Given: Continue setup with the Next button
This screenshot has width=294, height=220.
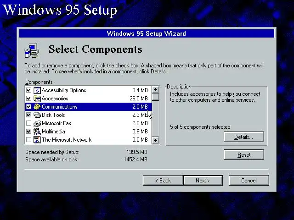Looking at the screenshot, I should pyautogui.click(x=203, y=181).
